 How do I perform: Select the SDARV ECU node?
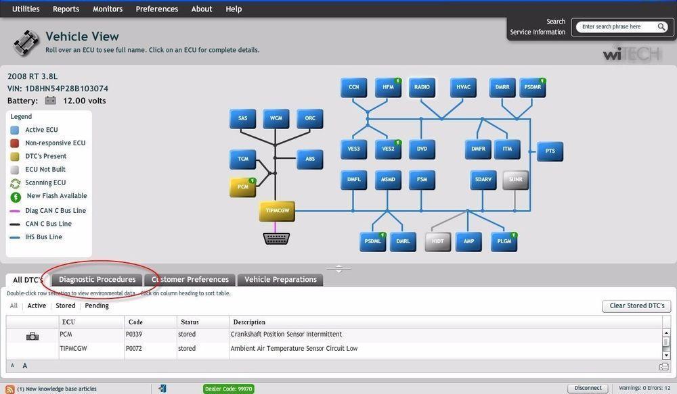[483, 180]
